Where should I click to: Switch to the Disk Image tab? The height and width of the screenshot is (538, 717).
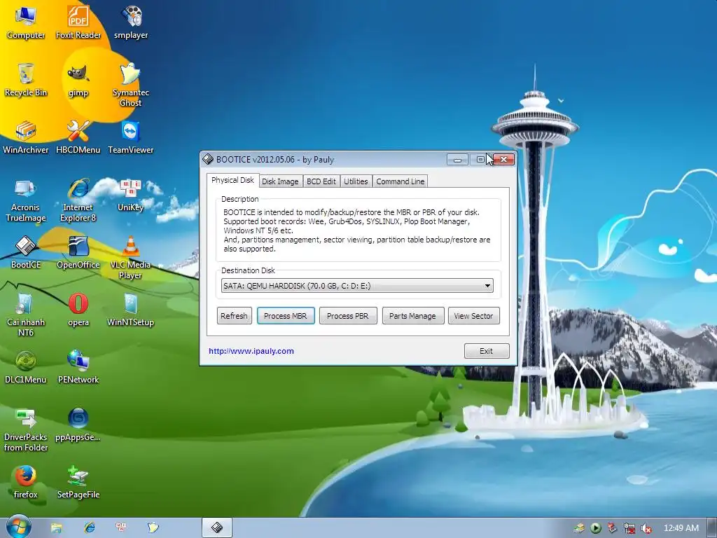click(x=280, y=181)
